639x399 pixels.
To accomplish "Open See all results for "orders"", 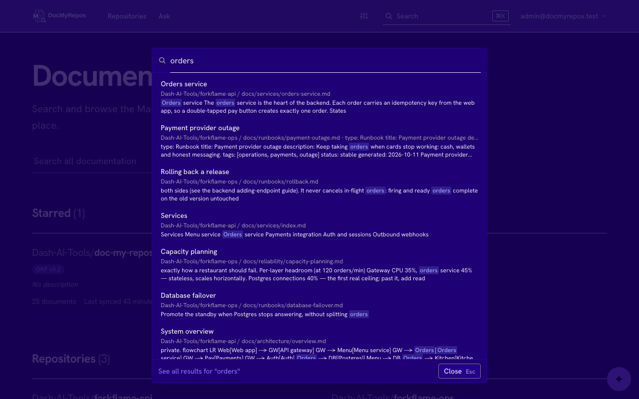I will [x=199, y=371].
